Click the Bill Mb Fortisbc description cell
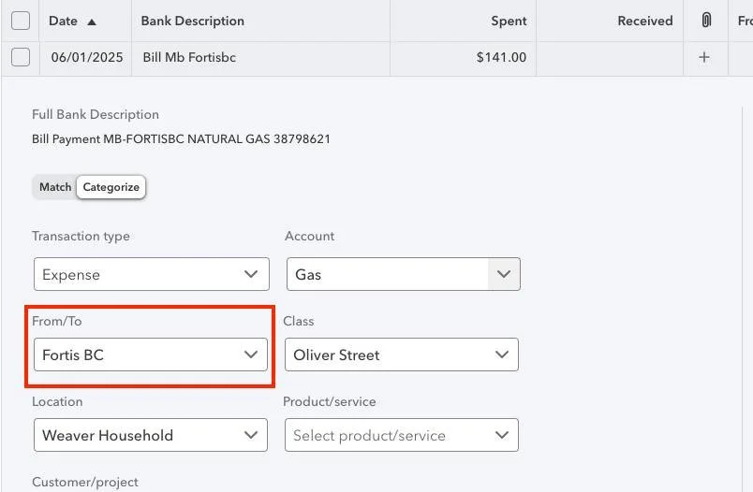This screenshot has height=492, width=753. 189,57
